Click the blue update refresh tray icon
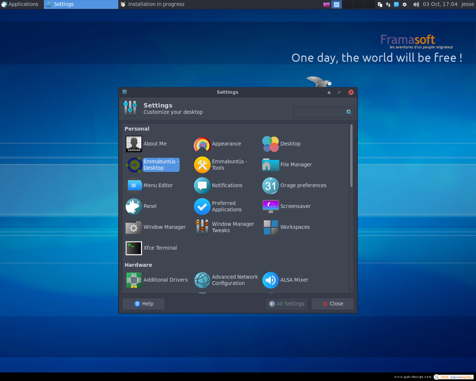Image resolution: width=476 pixels, height=381 pixels. [396, 4]
